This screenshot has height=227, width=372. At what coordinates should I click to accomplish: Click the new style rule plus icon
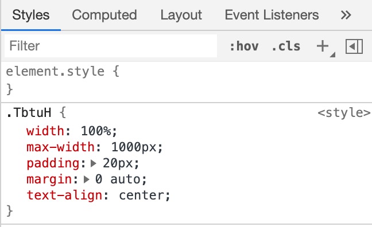click(323, 46)
